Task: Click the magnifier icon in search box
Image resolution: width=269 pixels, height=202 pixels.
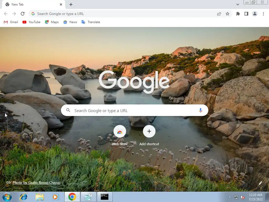Action: (68, 110)
